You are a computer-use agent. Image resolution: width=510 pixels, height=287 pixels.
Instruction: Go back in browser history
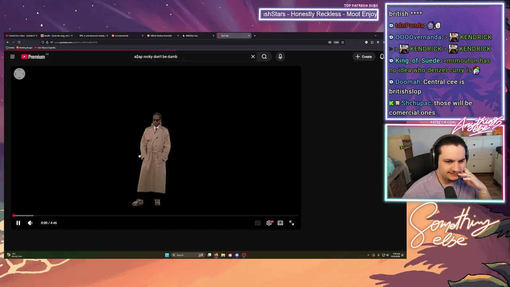click(8, 42)
